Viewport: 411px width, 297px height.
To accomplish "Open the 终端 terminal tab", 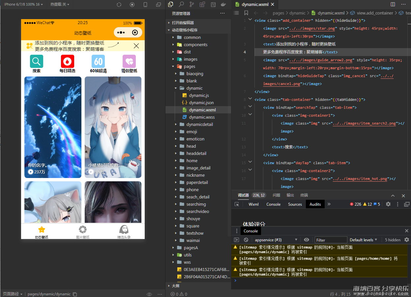I will (304, 195).
